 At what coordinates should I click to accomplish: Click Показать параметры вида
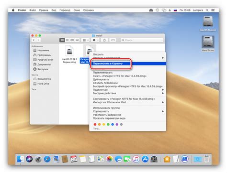coord(127,118)
